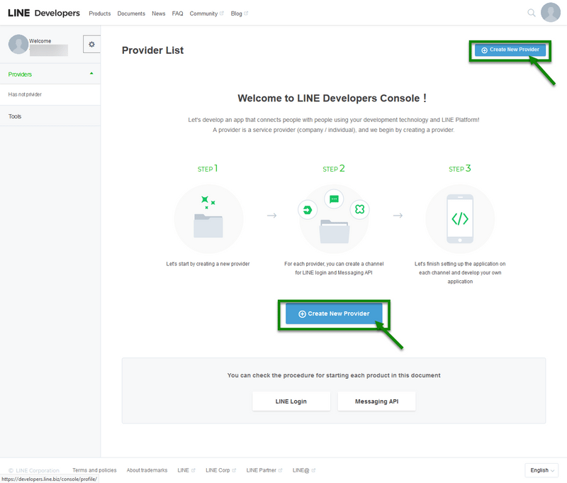Screen dimensions: 567x483
Task: Click the chat bubble icon in Step 2
Action: [x=334, y=199]
